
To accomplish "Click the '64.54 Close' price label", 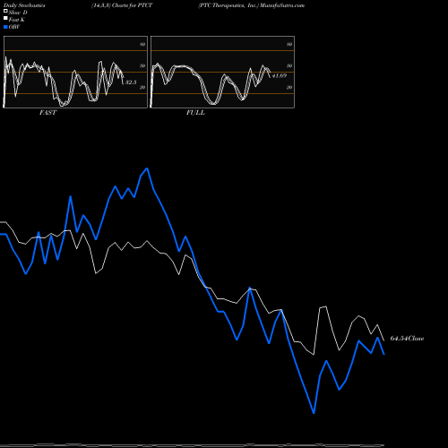I will pos(407,339).
